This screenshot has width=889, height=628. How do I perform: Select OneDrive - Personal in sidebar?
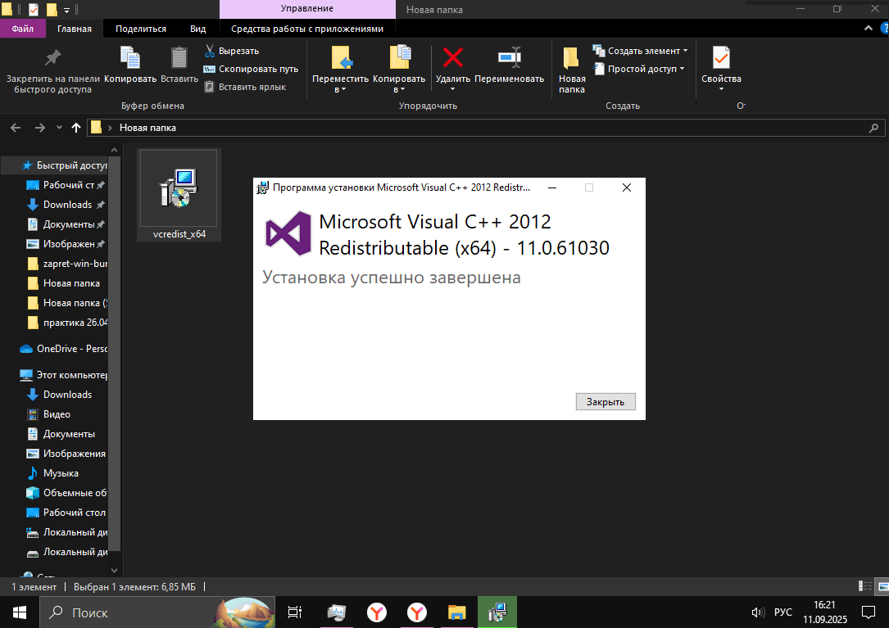tap(64, 349)
